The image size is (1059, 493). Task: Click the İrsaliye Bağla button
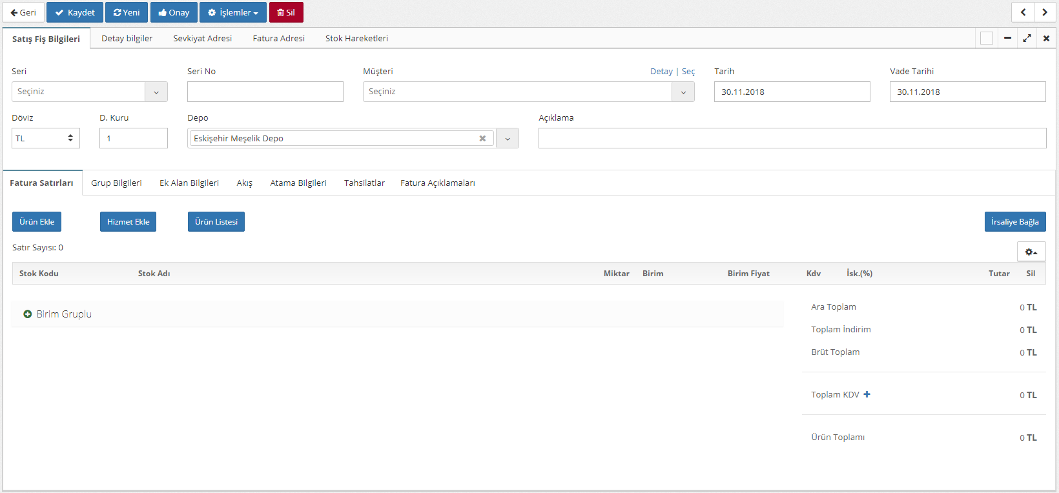pos(1014,222)
